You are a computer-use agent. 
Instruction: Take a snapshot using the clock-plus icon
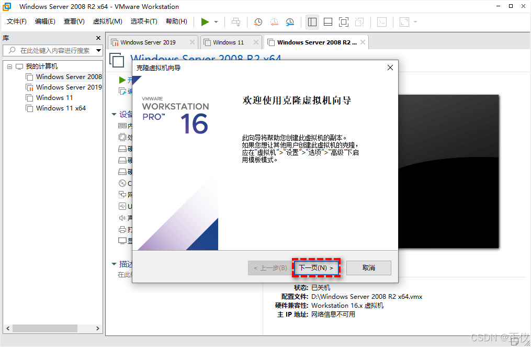(x=258, y=22)
